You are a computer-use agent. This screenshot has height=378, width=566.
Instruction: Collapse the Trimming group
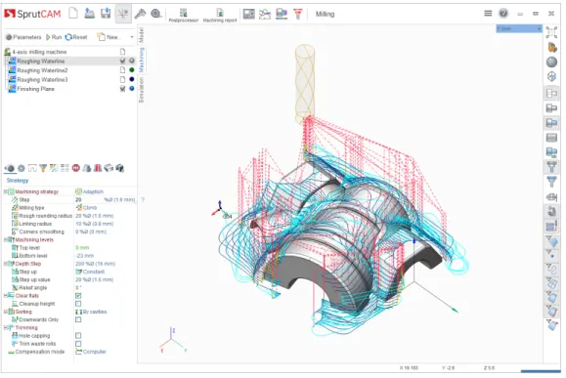[x=6, y=327]
